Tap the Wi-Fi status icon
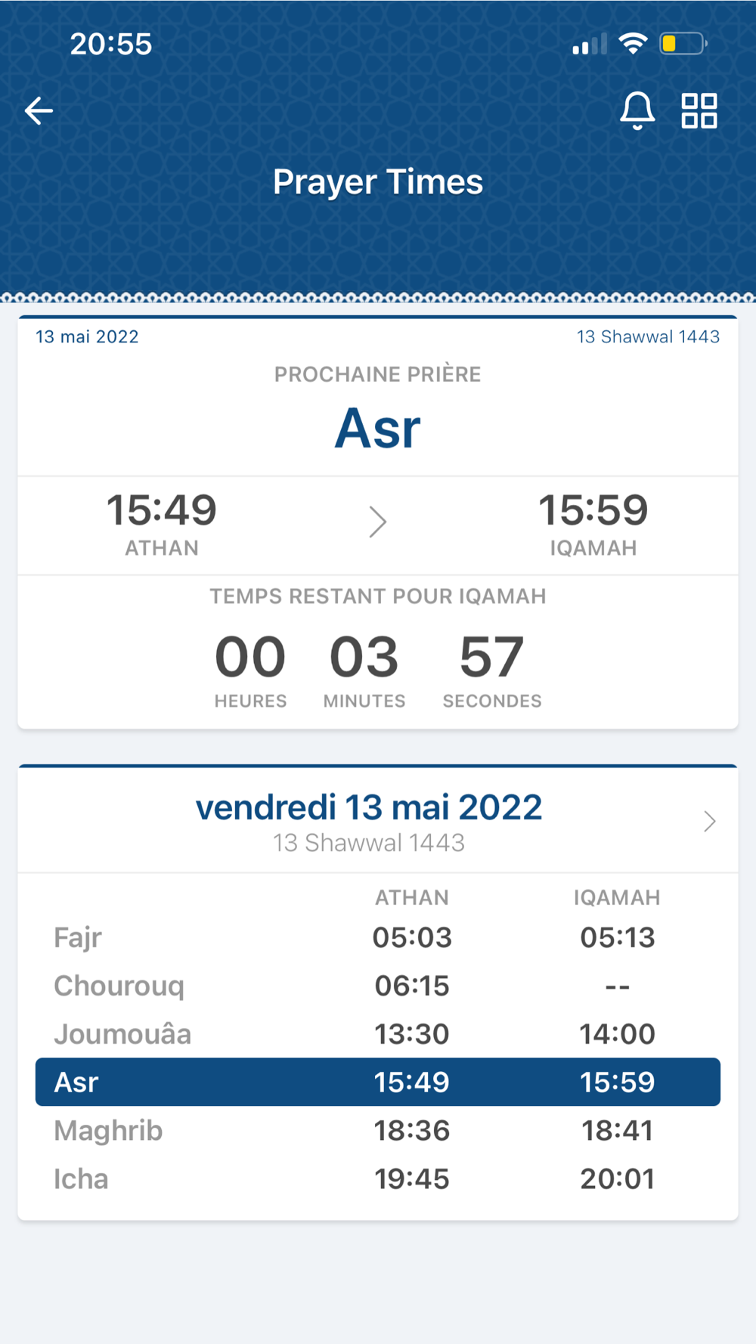 pos(633,44)
